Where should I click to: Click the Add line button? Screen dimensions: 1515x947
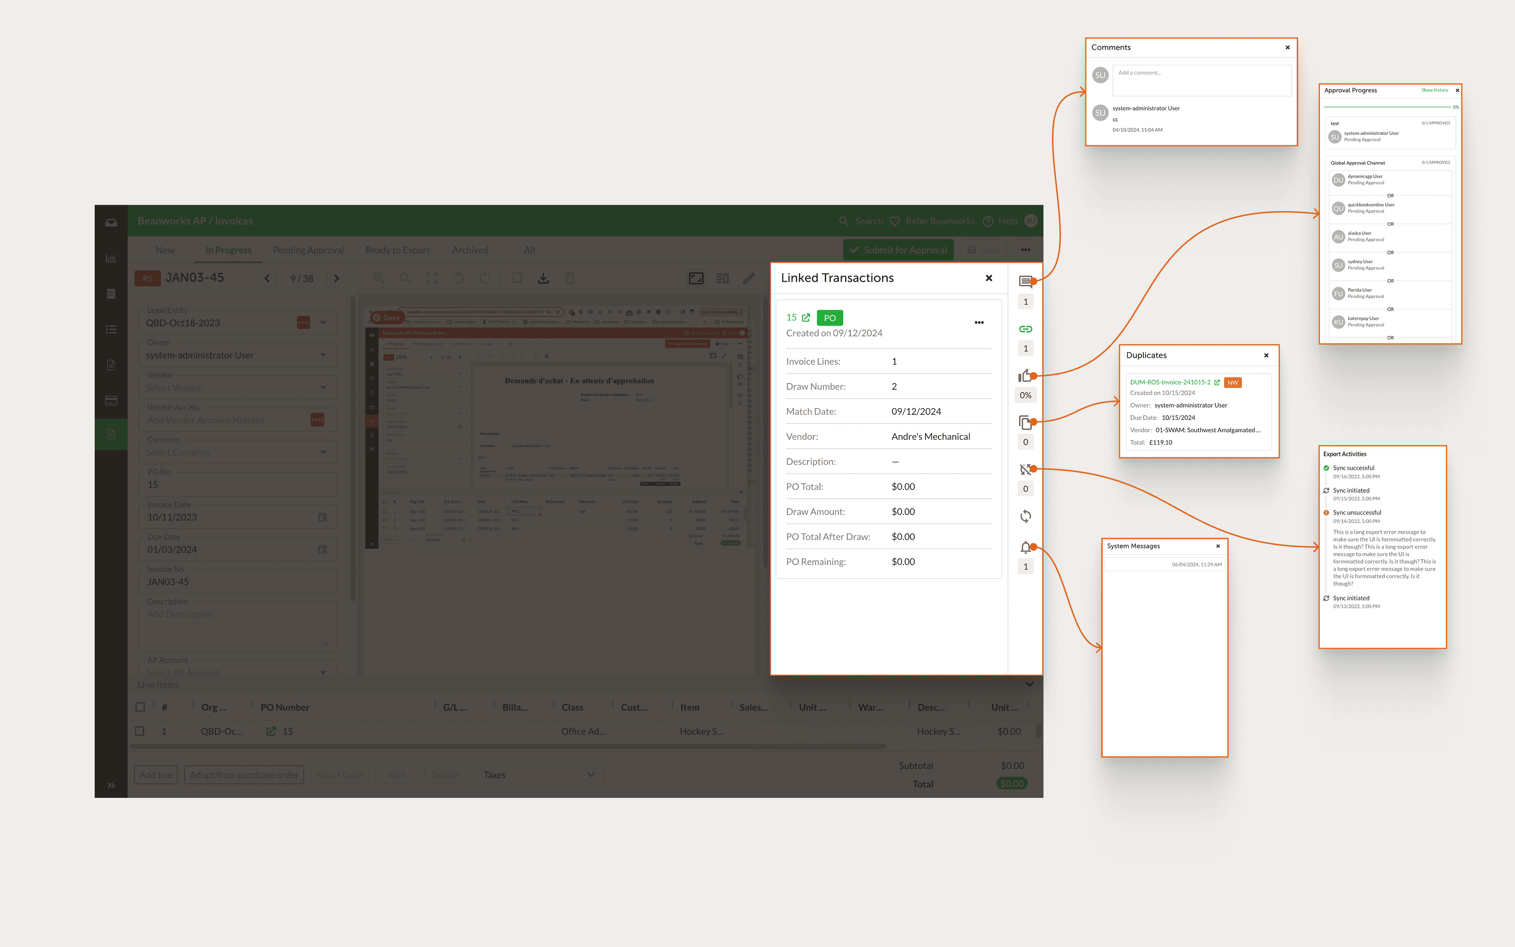pyautogui.click(x=156, y=775)
